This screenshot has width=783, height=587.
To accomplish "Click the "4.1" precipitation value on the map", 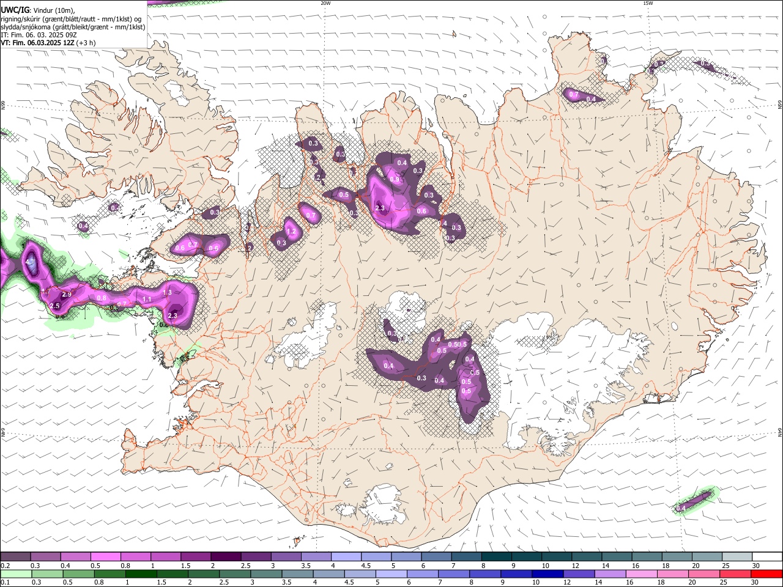I will [31, 262].
